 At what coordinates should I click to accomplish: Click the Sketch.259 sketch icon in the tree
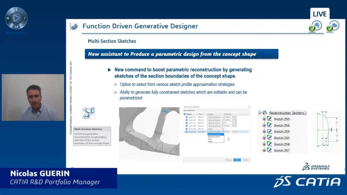pyautogui.click(x=269, y=131)
